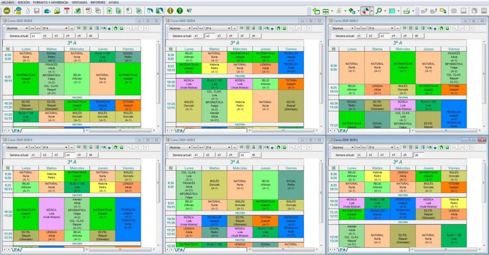Click the round GHC logo icon
This screenshot has height=255, width=489.
point(6,10)
